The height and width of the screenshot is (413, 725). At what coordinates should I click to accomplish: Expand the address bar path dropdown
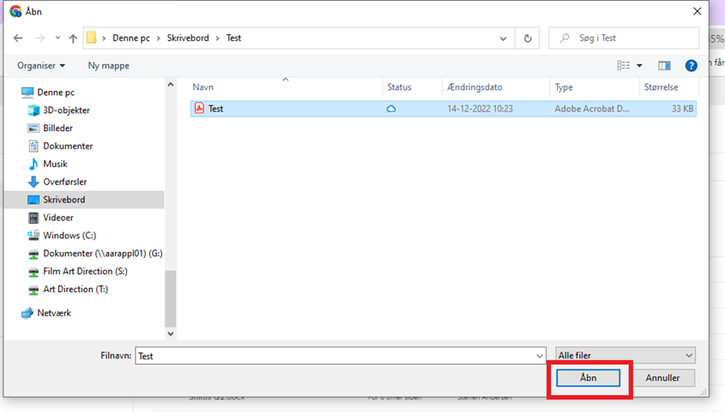click(503, 39)
